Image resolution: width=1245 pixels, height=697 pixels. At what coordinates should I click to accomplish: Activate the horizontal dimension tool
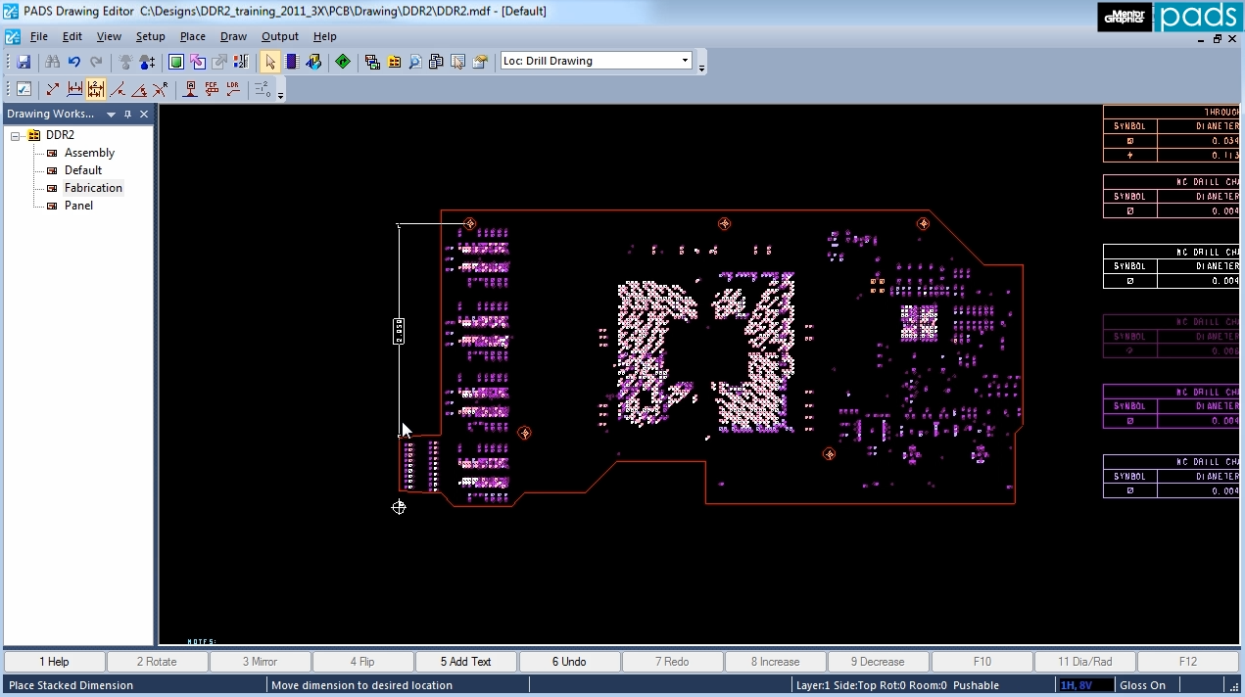coord(74,88)
